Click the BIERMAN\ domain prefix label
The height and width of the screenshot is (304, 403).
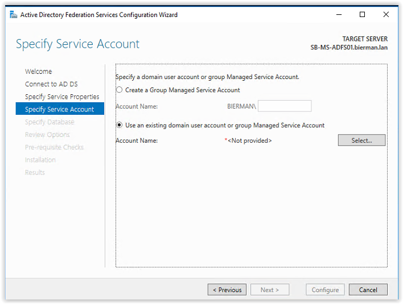coord(241,106)
